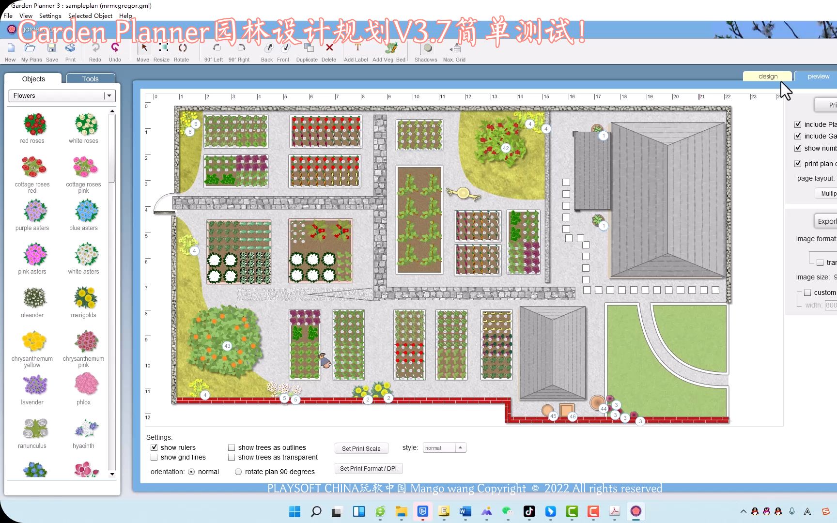This screenshot has height=523, width=837.
Task: Toggle the Shadows icon
Action: pyautogui.click(x=427, y=48)
